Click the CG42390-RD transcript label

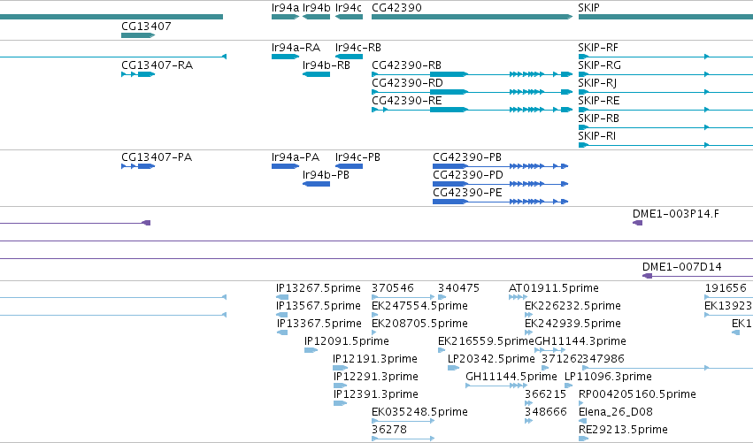tap(407, 83)
